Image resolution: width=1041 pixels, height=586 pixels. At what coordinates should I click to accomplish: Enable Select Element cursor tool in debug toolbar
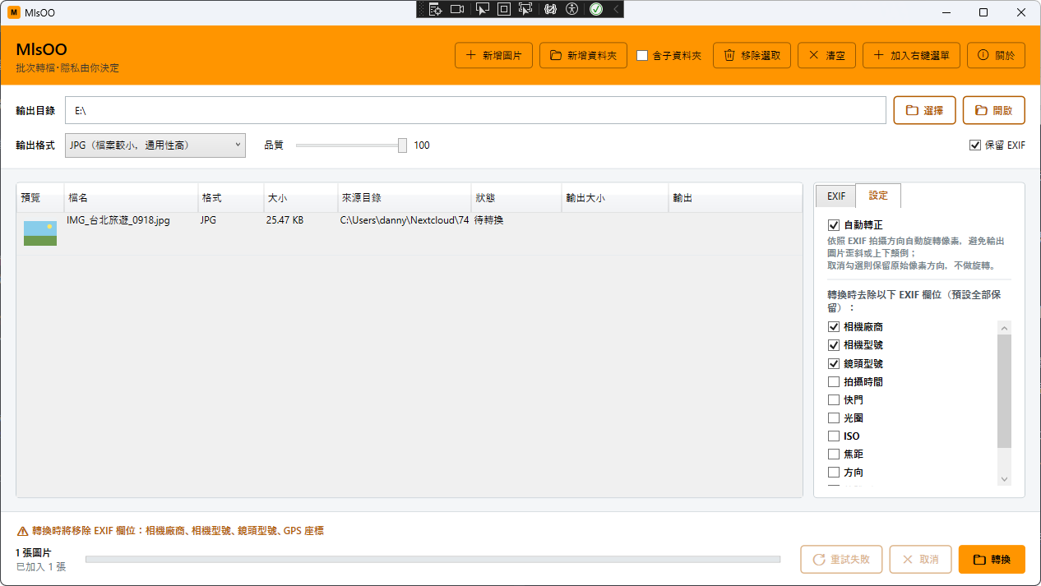(x=483, y=9)
